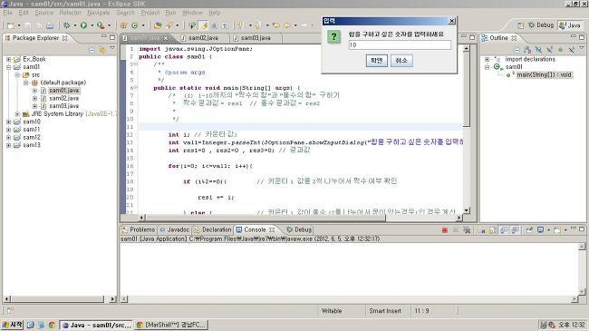The width and height of the screenshot is (589, 331).
Task: Open MarShall taskbar window button
Action: 171,325
